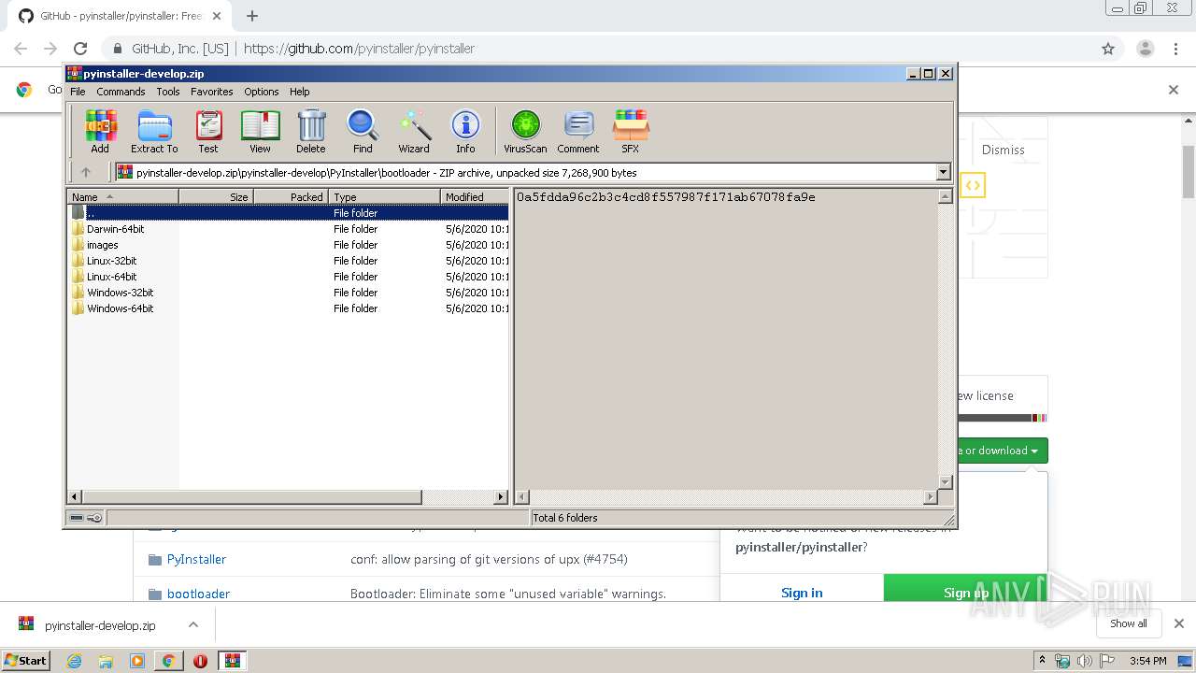Click the Add toolbar icon in WinRAR
1196x673 pixels.
point(100,132)
